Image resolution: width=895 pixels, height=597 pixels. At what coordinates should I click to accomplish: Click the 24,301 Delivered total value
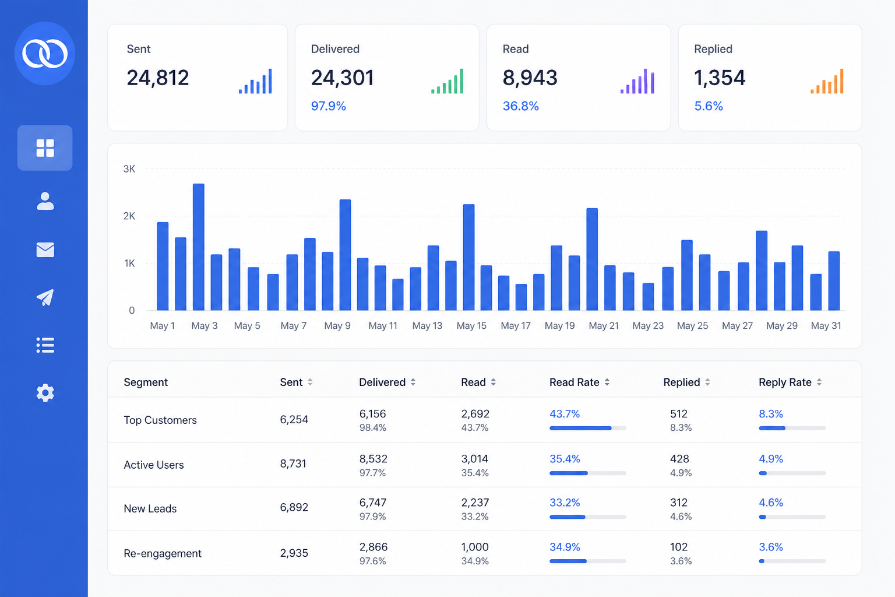[x=343, y=78]
